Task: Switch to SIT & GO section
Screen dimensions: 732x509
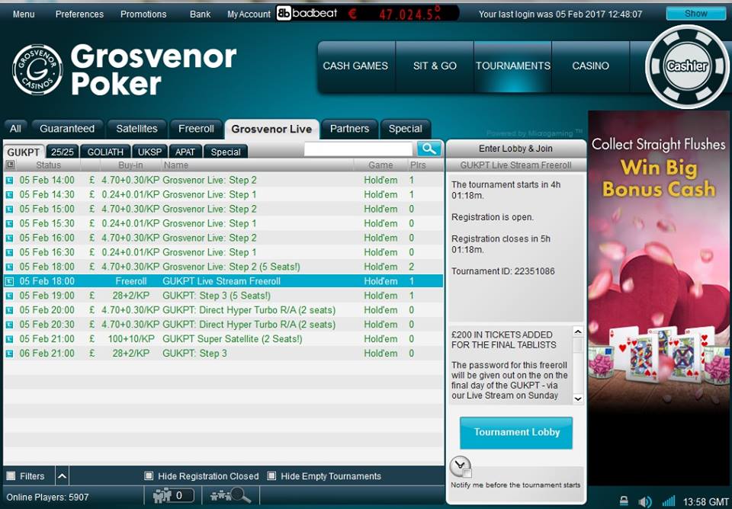Action: tap(435, 66)
